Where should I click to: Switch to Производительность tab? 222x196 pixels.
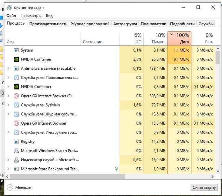(x=48, y=24)
